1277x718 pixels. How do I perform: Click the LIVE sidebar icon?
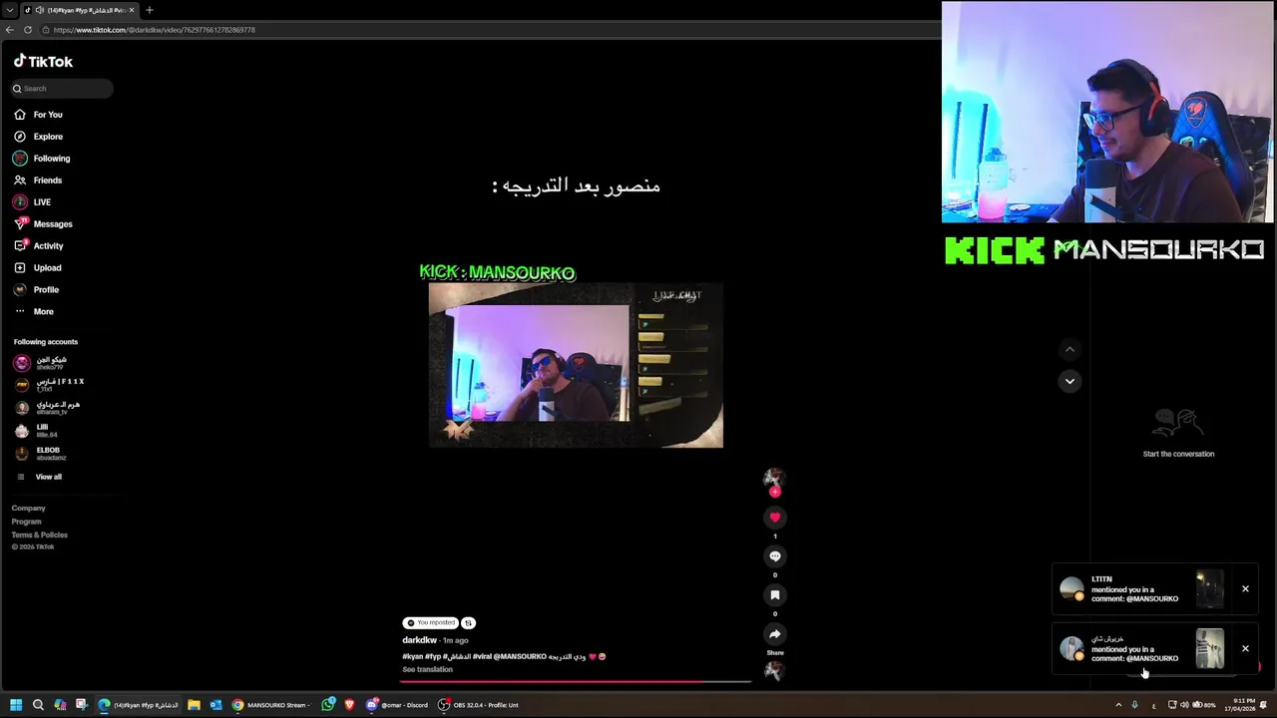point(20,202)
